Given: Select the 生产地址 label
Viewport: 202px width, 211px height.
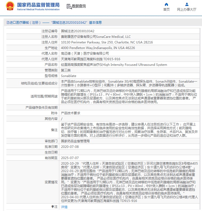Looking at the screenshot, I should (51, 48).
